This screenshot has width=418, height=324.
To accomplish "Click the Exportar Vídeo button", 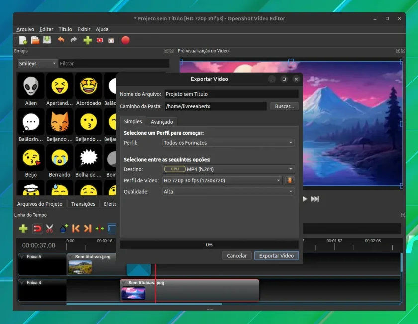I will (276, 256).
